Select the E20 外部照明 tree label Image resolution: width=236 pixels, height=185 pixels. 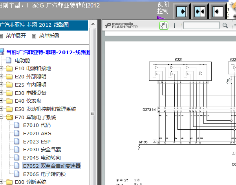(30, 77)
